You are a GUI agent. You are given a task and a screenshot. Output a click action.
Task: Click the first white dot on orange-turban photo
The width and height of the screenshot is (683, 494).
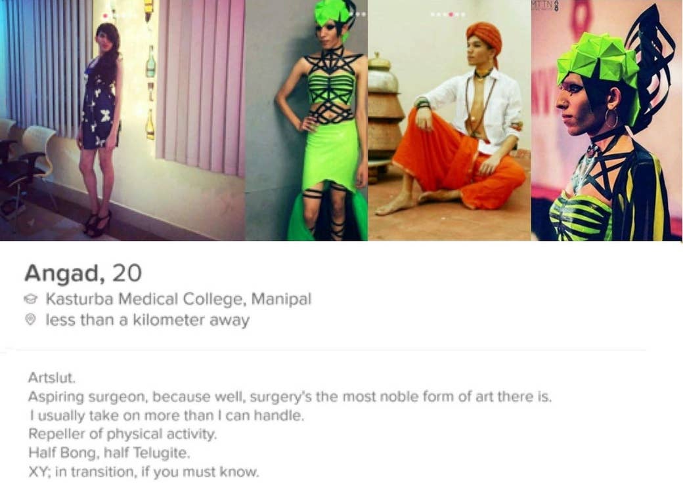433,14
